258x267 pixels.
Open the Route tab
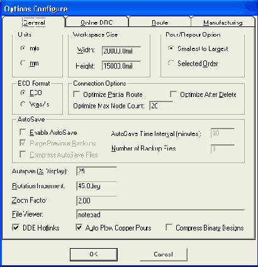click(160, 22)
